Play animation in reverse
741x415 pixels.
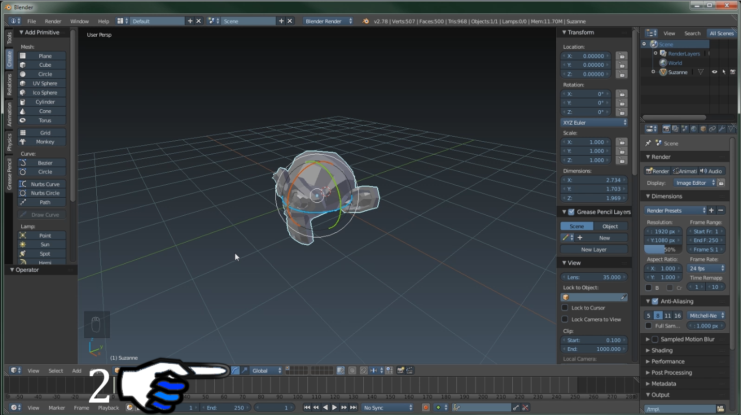(325, 408)
